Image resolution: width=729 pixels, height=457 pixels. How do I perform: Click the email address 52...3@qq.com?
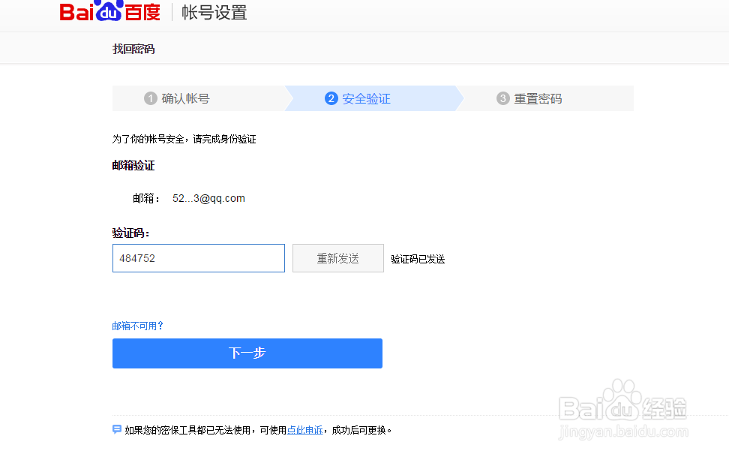[x=208, y=198]
